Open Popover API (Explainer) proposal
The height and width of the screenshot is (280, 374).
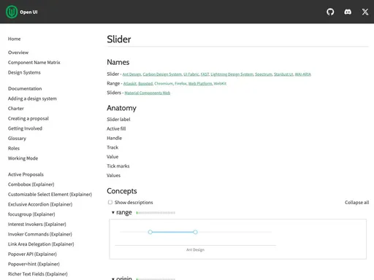click(32, 254)
